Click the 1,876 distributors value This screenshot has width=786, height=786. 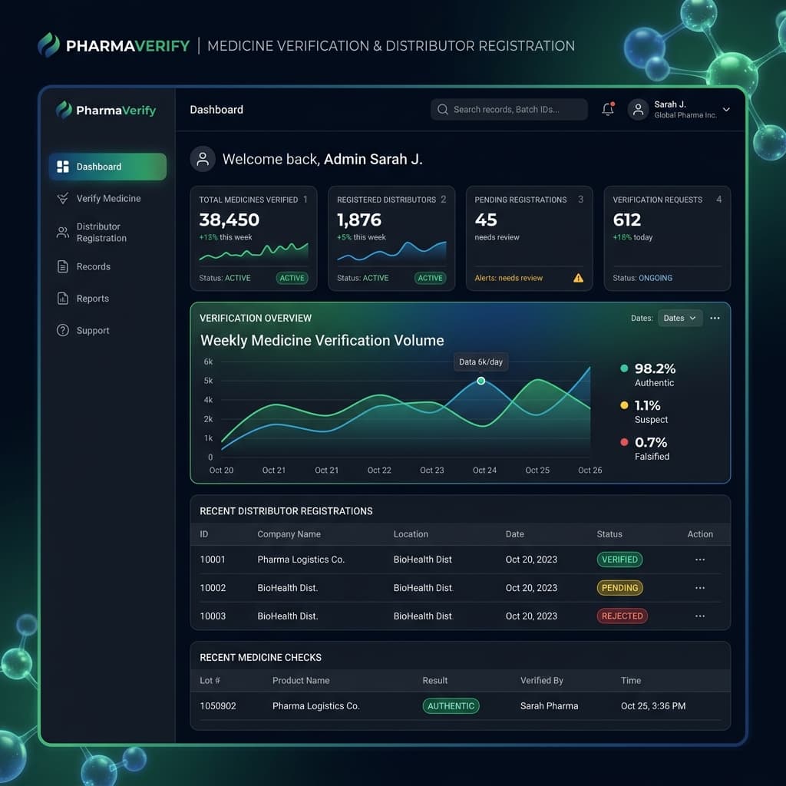click(359, 220)
